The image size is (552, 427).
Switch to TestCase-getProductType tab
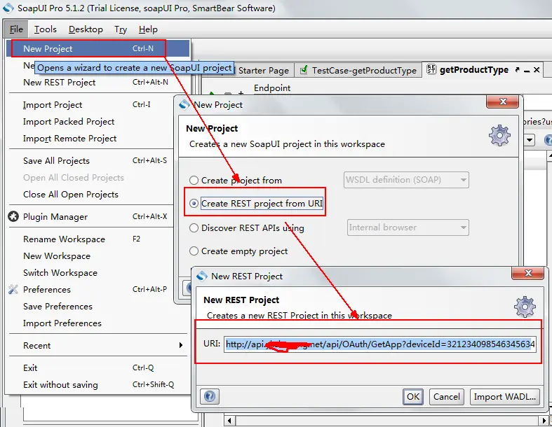pos(358,70)
